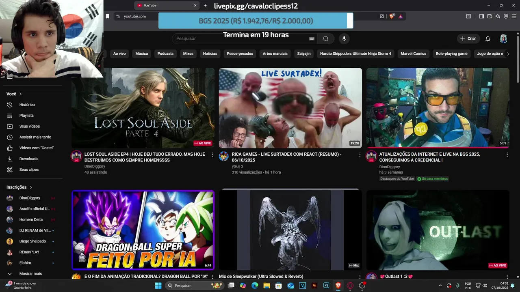Open Brave VPN shield icon
Screen dimensions: 520x292
pyautogui.click(x=506, y=16)
